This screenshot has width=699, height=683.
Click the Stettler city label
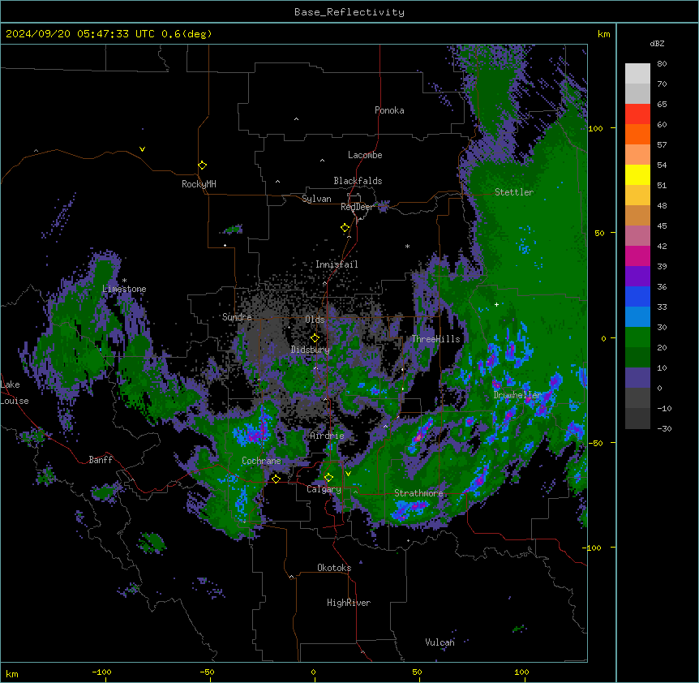pyautogui.click(x=514, y=192)
